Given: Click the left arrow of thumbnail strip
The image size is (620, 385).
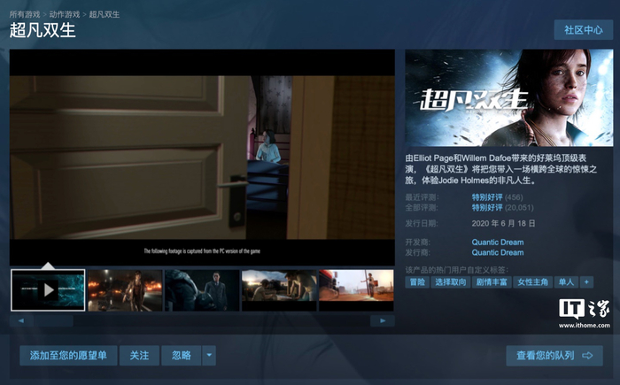Looking at the screenshot, I should pyautogui.click(x=21, y=320).
